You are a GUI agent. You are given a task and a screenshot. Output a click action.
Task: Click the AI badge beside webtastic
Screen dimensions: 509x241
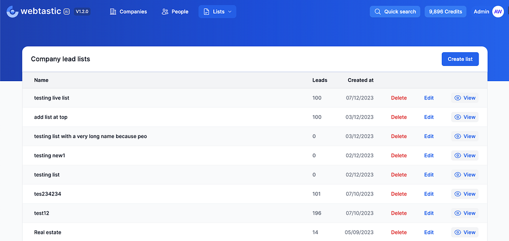[67, 12]
